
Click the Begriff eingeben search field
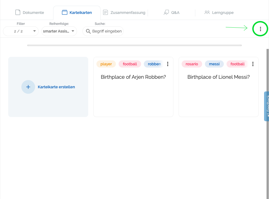pos(107,31)
